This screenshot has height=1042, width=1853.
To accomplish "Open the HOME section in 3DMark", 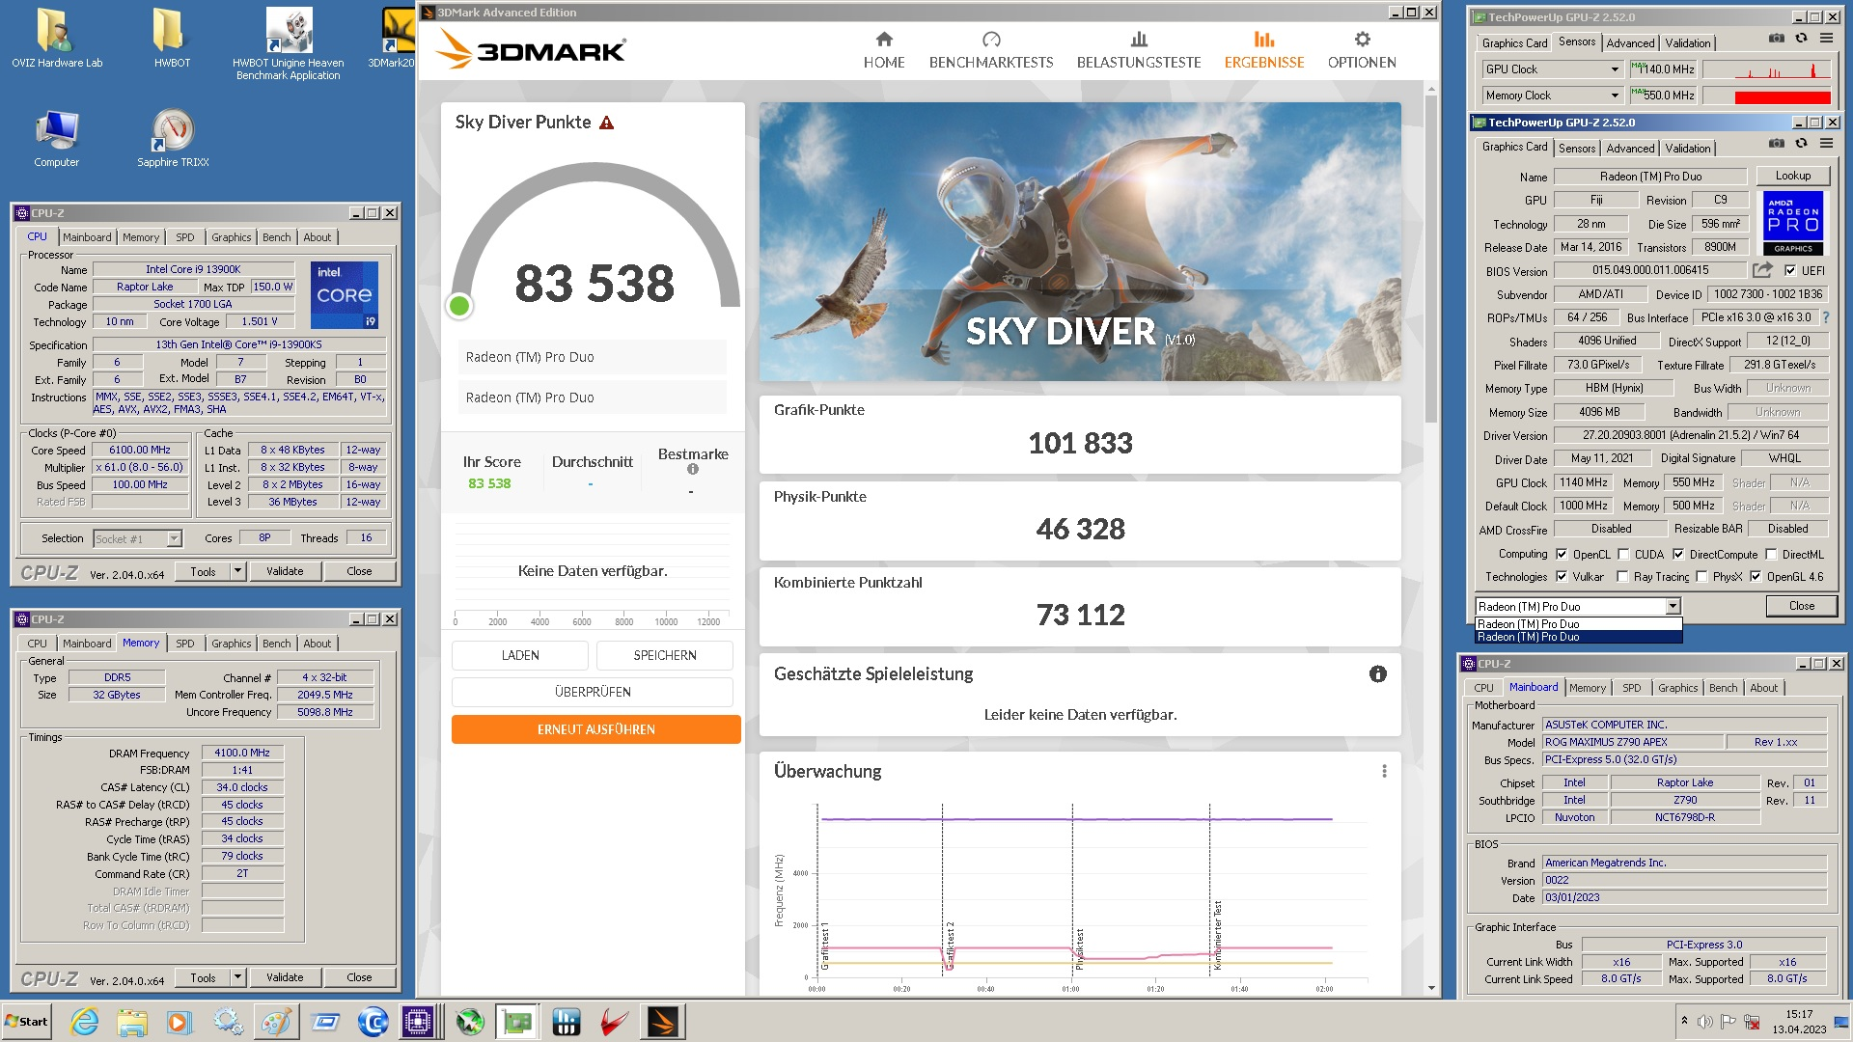I will [x=883, y=50].
